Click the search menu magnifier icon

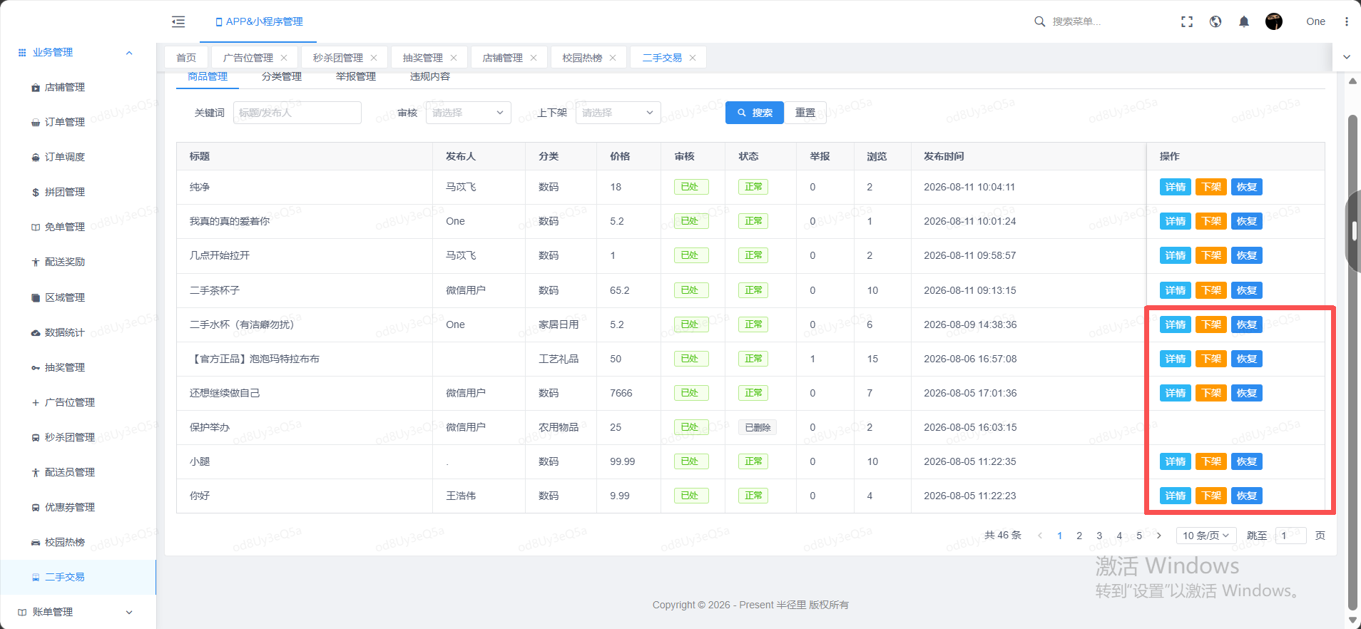click(1040, 21)
